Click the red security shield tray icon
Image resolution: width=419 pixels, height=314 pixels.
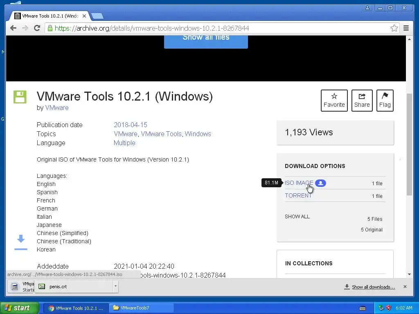click(x=389, y=308)
